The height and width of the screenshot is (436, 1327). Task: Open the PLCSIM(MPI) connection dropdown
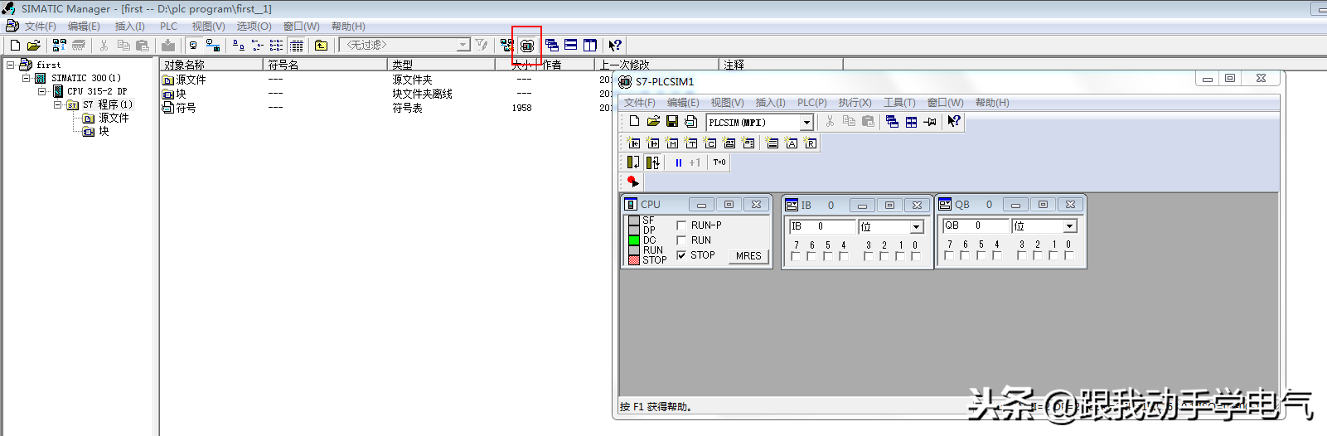coord(806,123)
